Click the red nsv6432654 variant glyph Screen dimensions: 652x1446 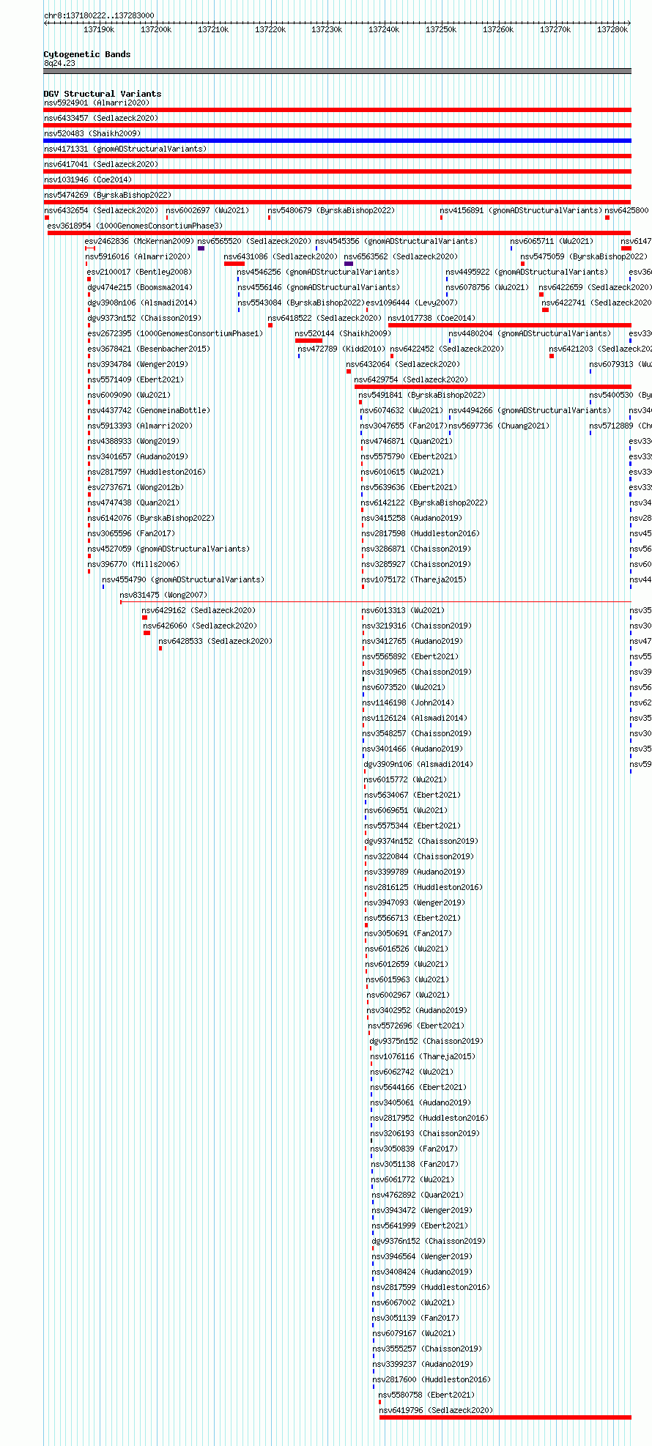point(46,218)
